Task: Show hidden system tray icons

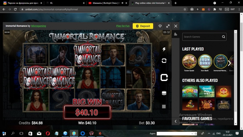Action: 209,133
